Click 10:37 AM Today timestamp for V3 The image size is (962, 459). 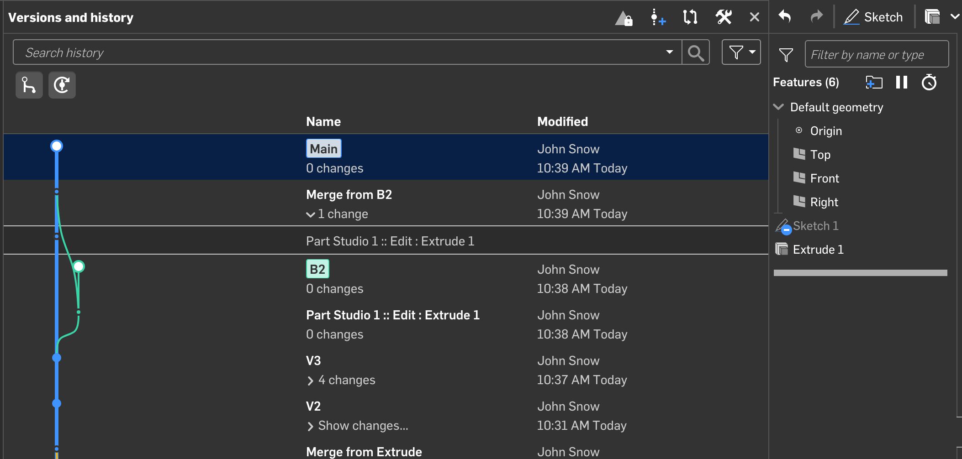582,380
